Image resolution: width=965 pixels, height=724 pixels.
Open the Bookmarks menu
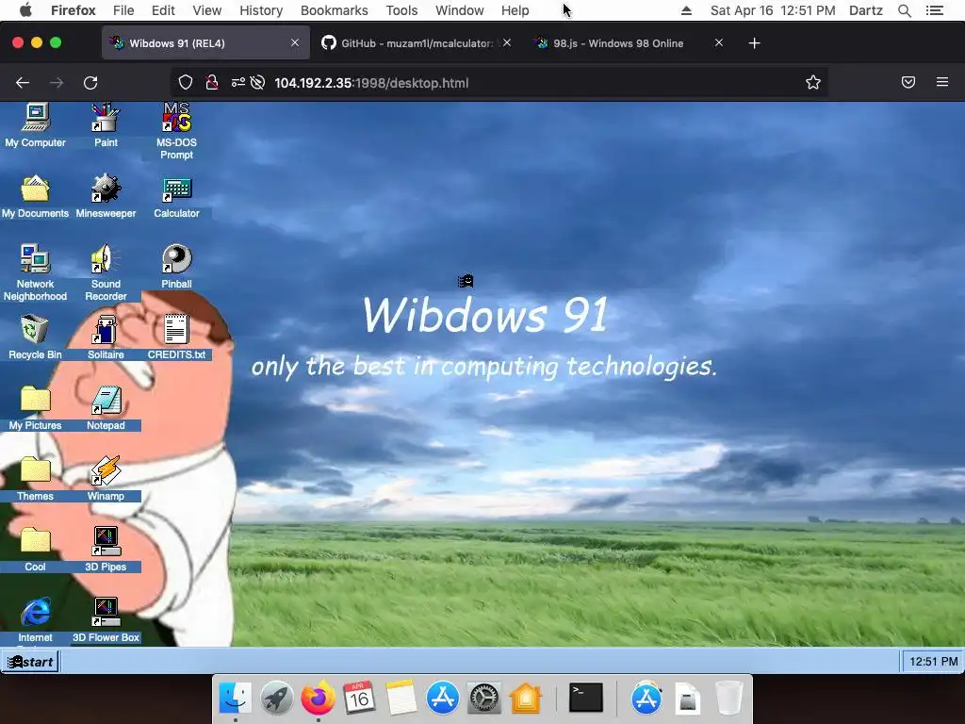click(335, 10)
